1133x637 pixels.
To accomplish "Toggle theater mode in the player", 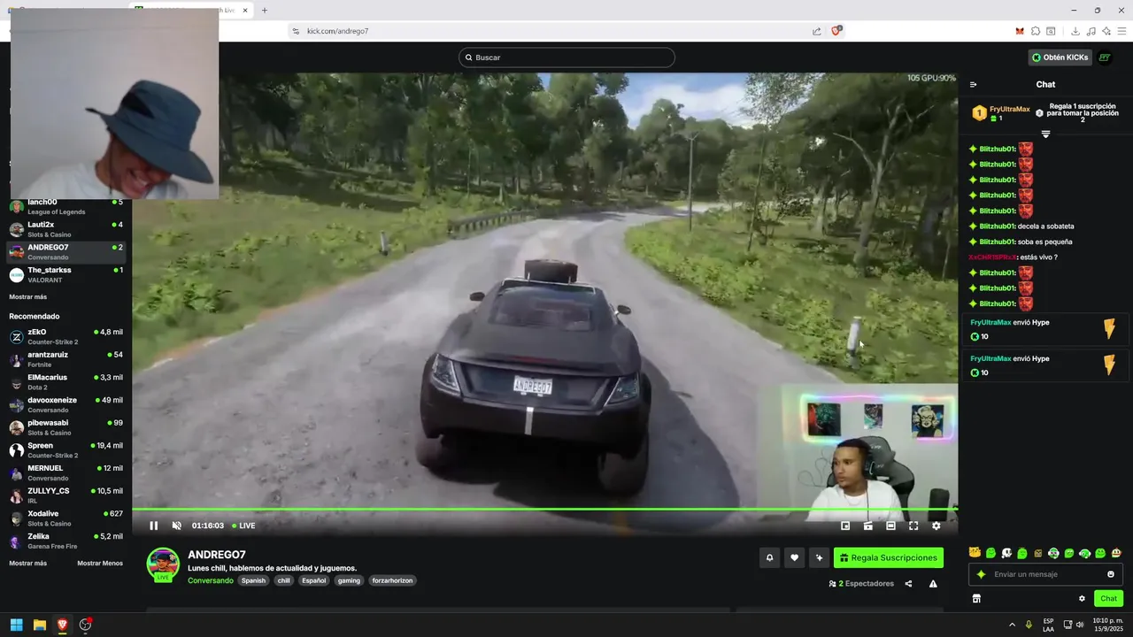I will (890, 526).
